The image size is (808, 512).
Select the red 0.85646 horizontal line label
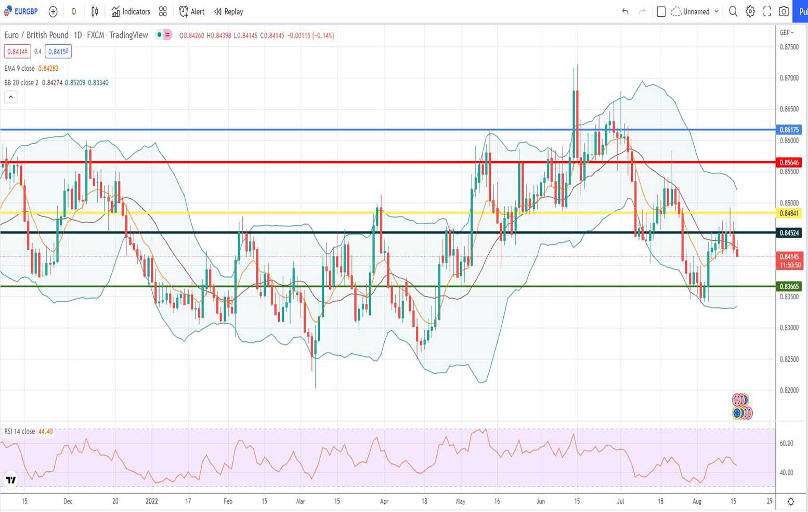tap(789, 162)
